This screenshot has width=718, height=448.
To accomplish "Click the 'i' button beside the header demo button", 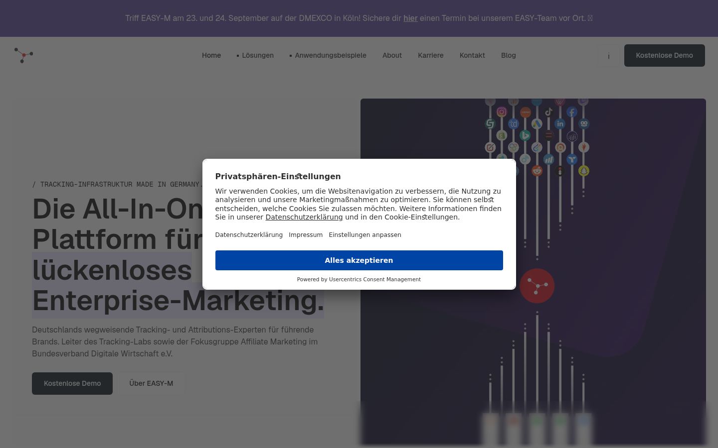I will [x=608, y=56].
